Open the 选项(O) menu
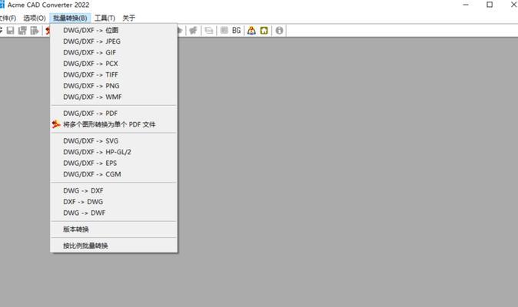The width and height of the screenshot is (518, 307). pyautogui.click(x=35, y=18)
